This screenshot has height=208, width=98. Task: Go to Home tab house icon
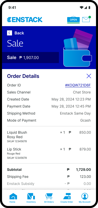pos(13,196)
